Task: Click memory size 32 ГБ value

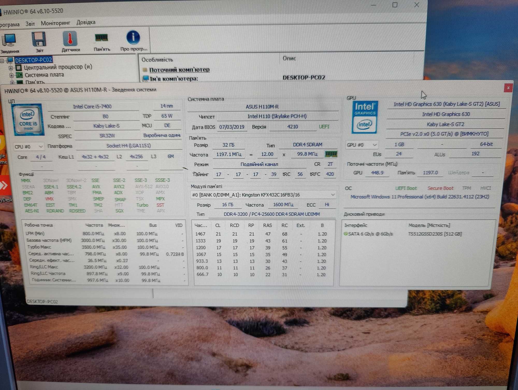Action: point(228,145)
